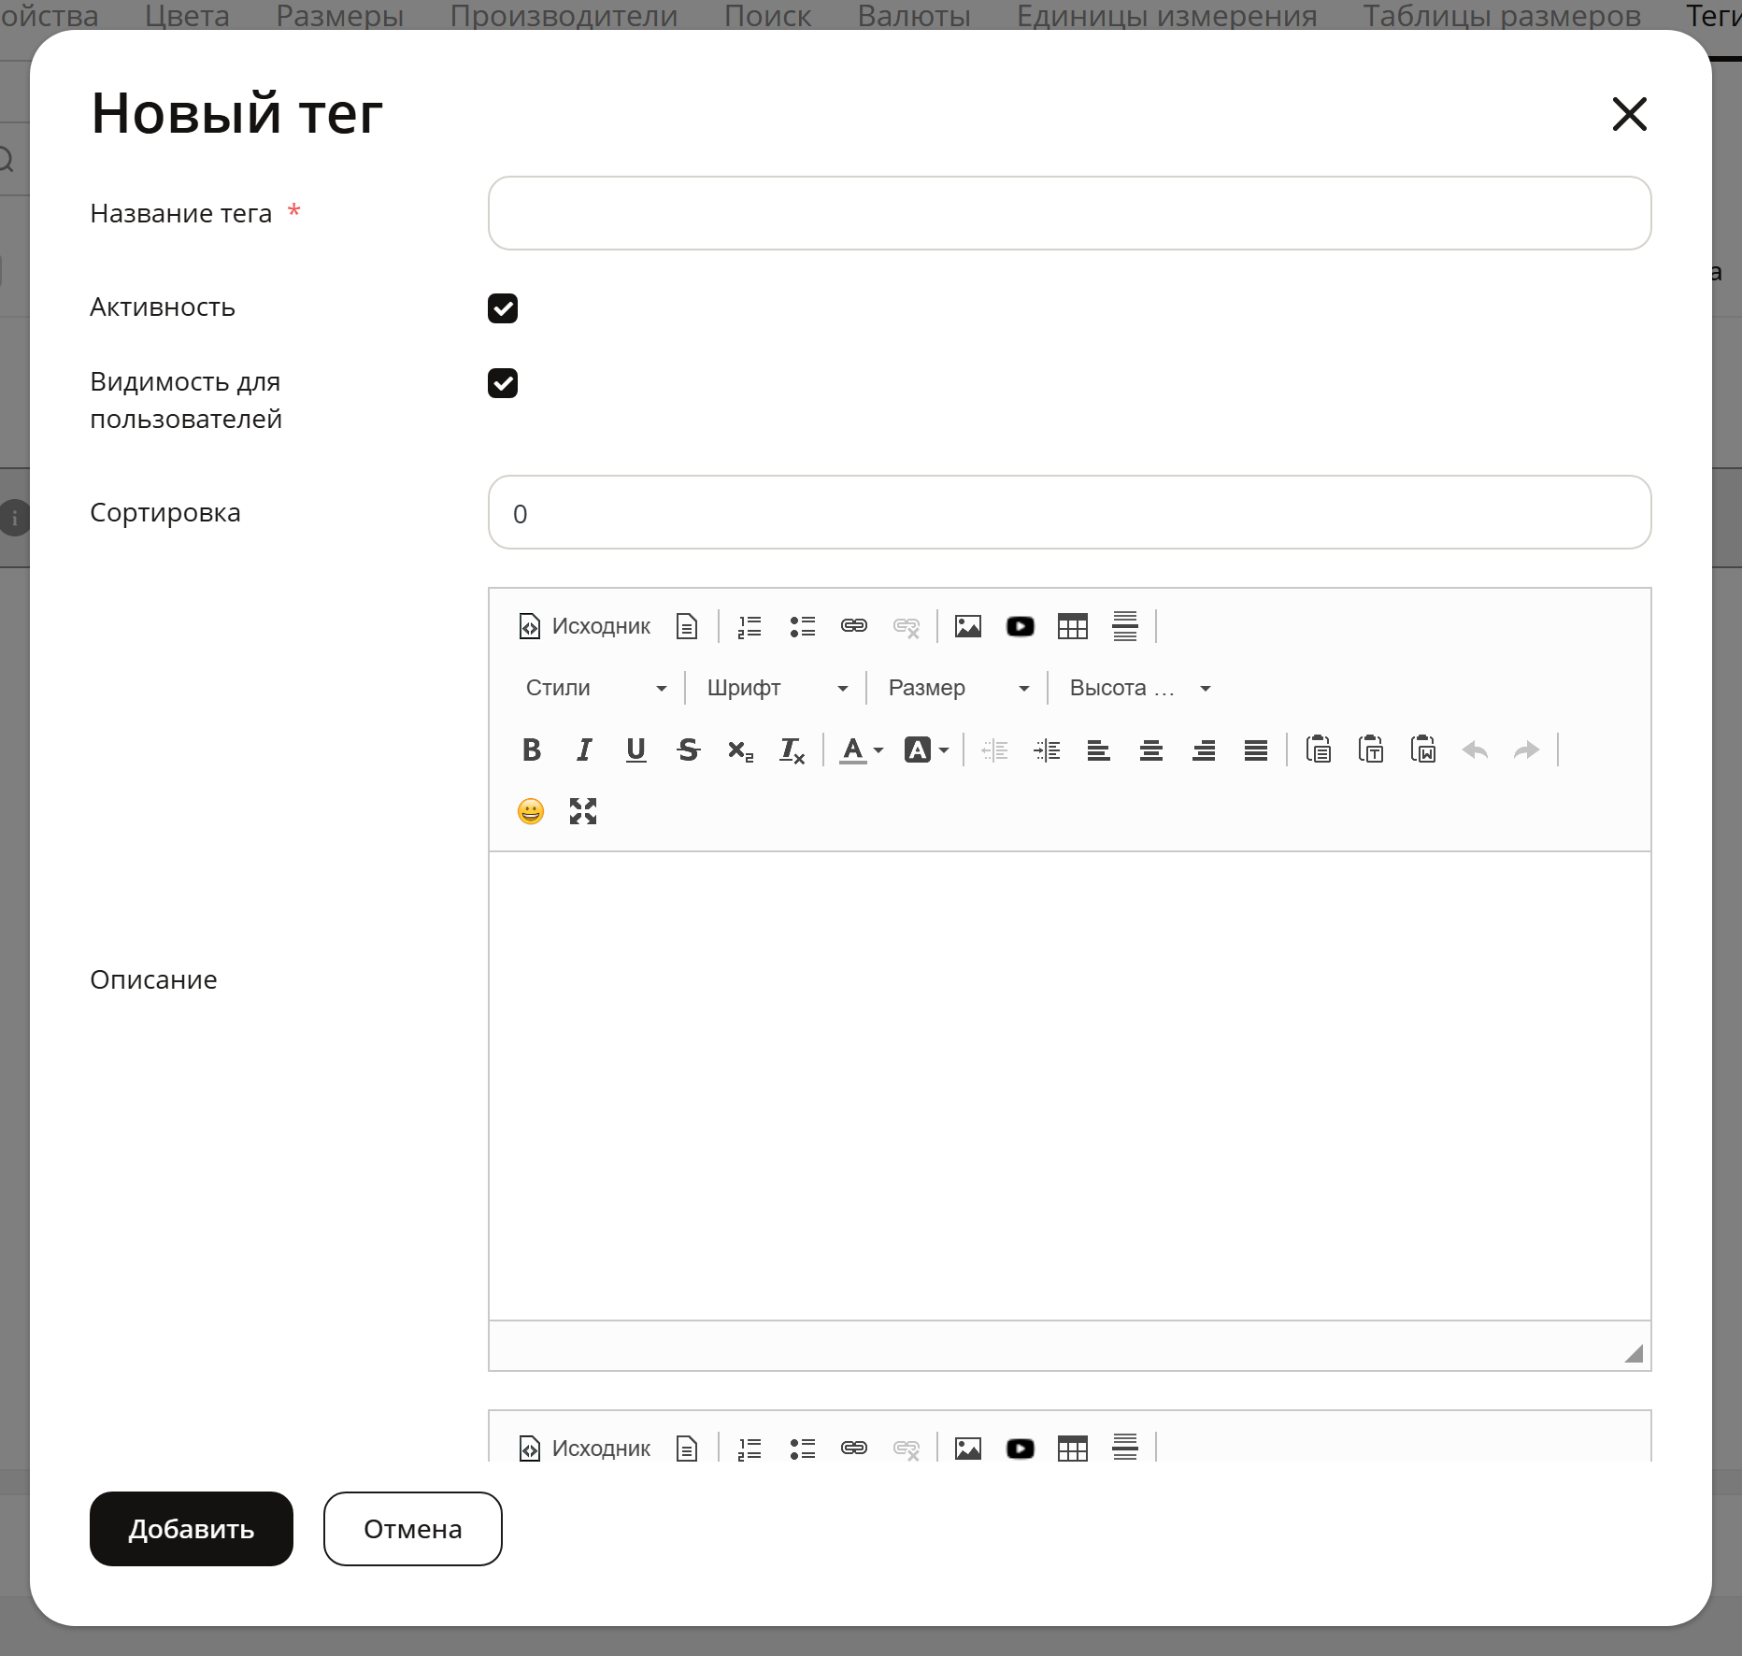Open emoji smiley picker
Screen dimensions: 1742x1656
pyautogui.click(x=531, y=811)
